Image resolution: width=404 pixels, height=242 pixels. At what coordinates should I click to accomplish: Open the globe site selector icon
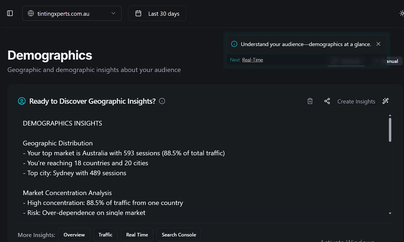(x=31, y=13)
